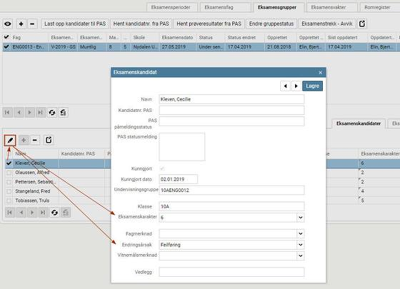Click export icon next to Eksamenstrekk - Avvik
The height and width of the screenshot is (289, 400).
(x=362, y=24)
